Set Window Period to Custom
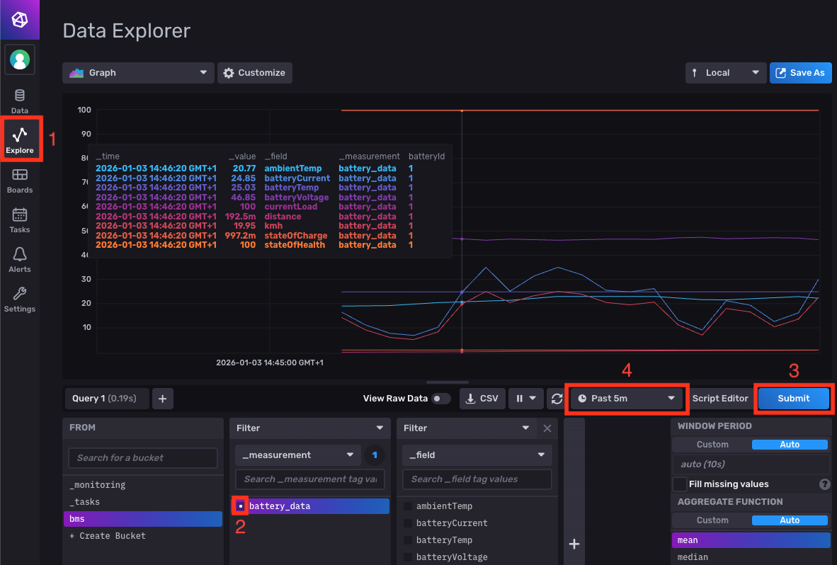The image size is (837, 565). pos(712,444)
